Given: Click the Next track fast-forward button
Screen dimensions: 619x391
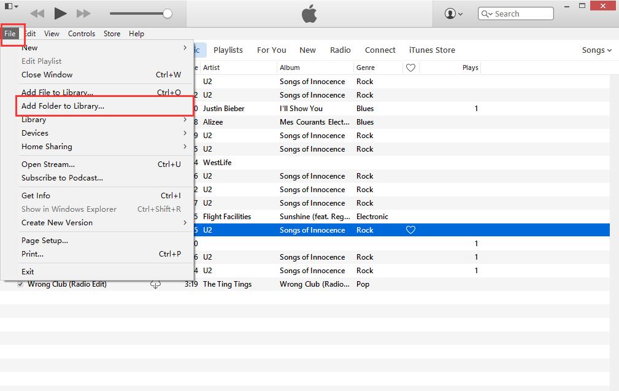Looking at the screenshot, I should (83, 14).
